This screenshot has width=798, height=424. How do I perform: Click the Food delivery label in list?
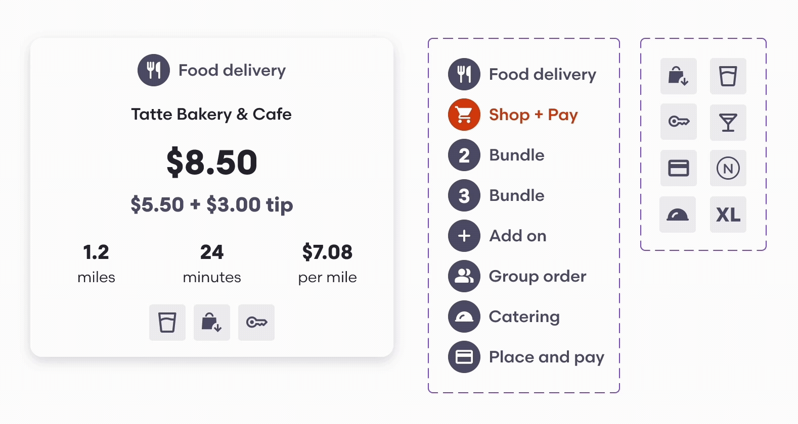click(542, 74)
